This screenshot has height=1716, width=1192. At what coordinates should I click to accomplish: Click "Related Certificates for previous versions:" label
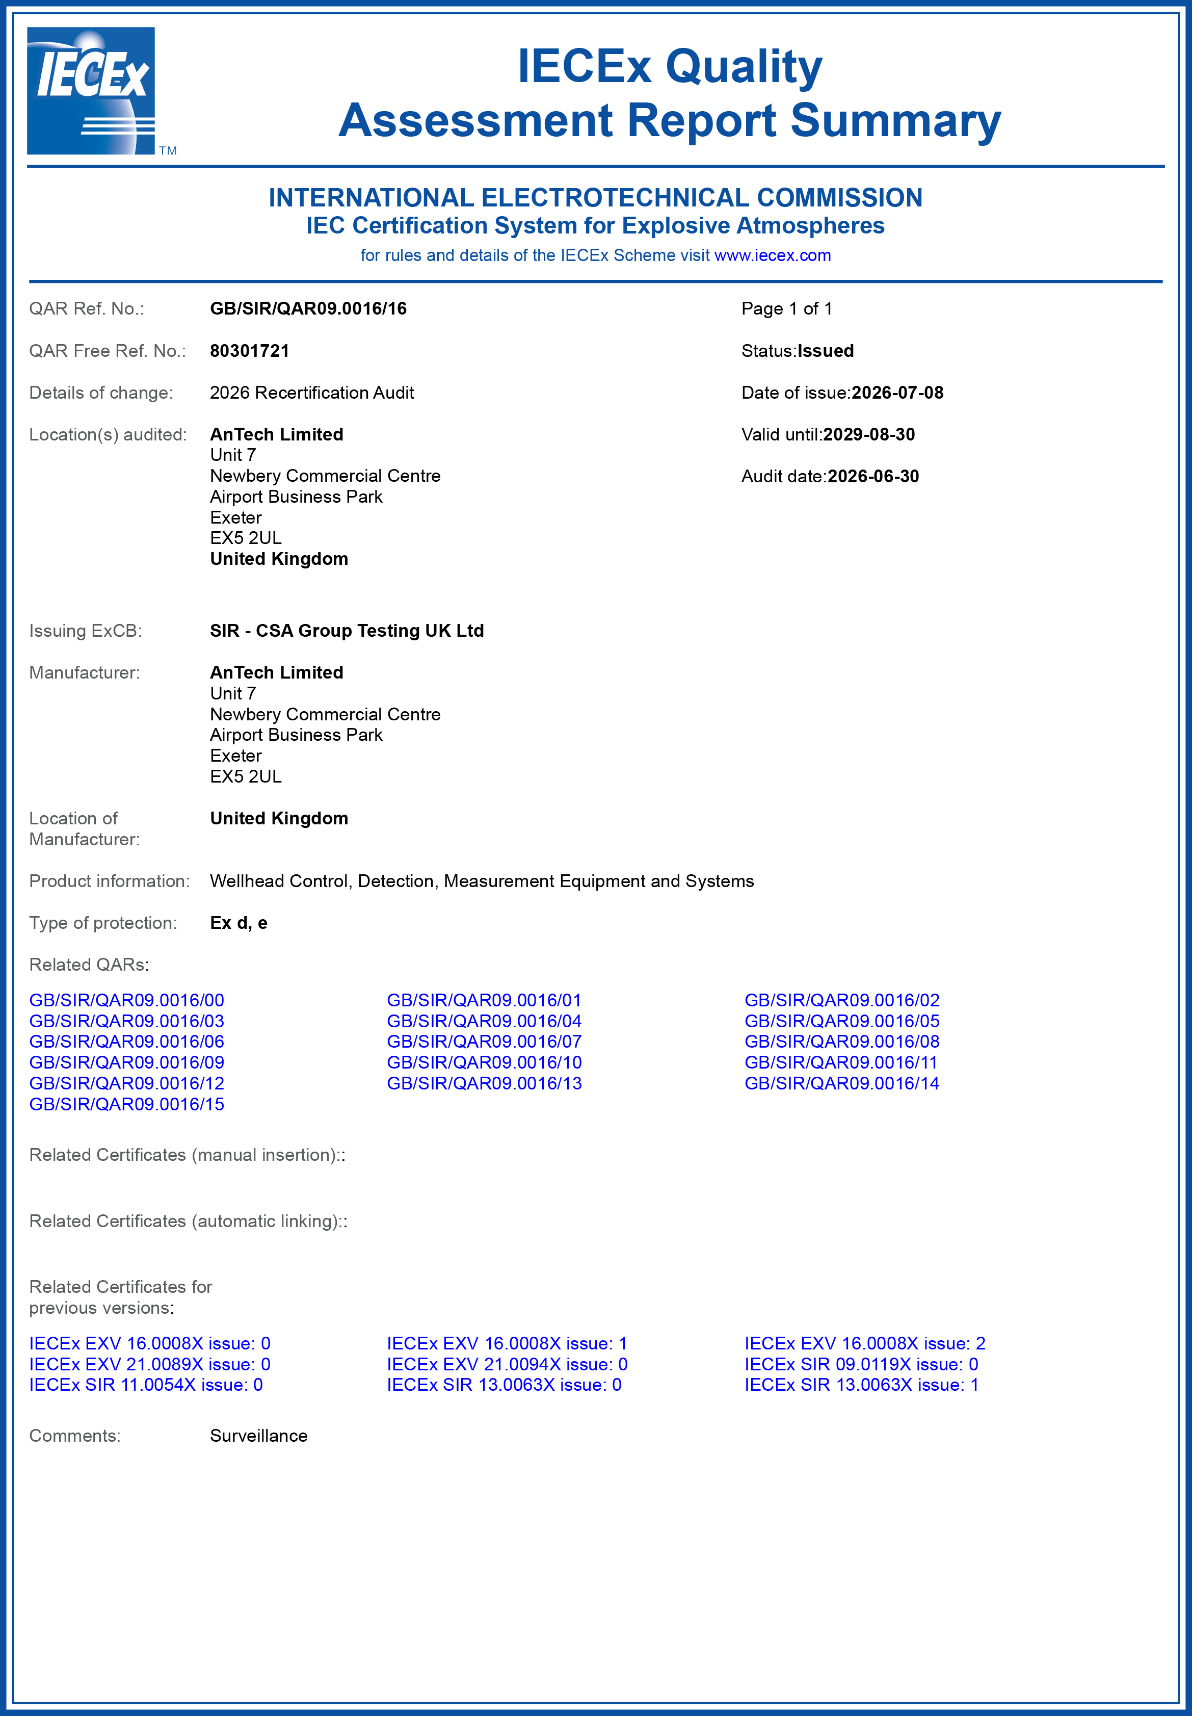[120, 1297]
